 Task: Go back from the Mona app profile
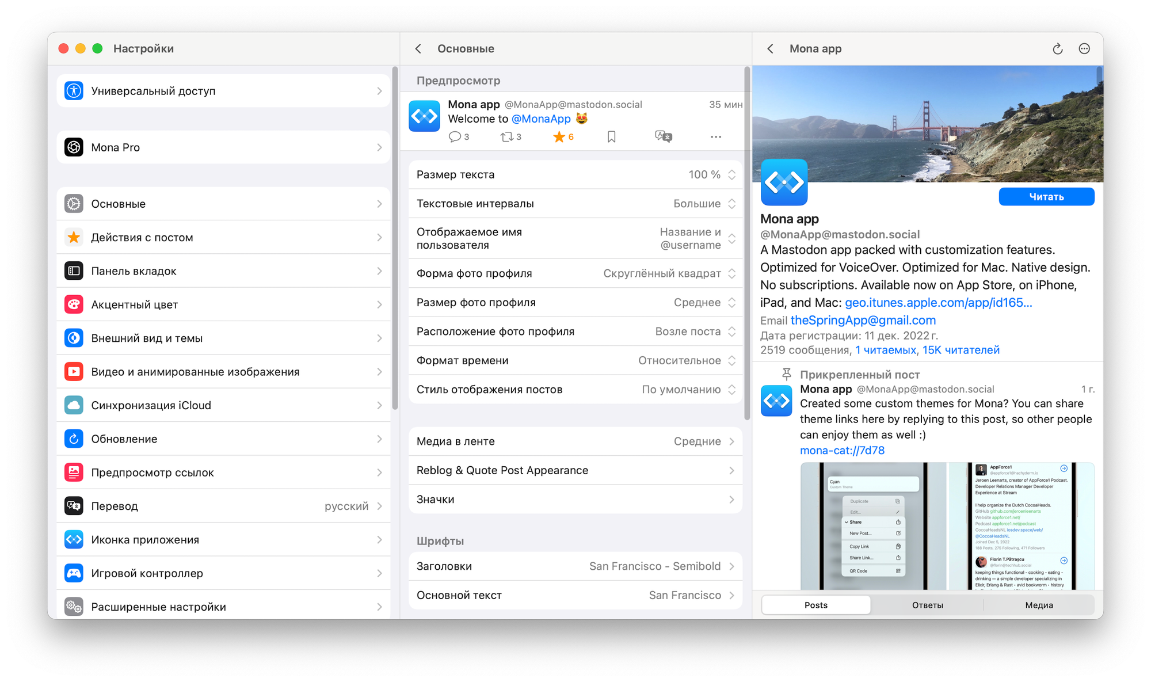(x=771, y=49)
